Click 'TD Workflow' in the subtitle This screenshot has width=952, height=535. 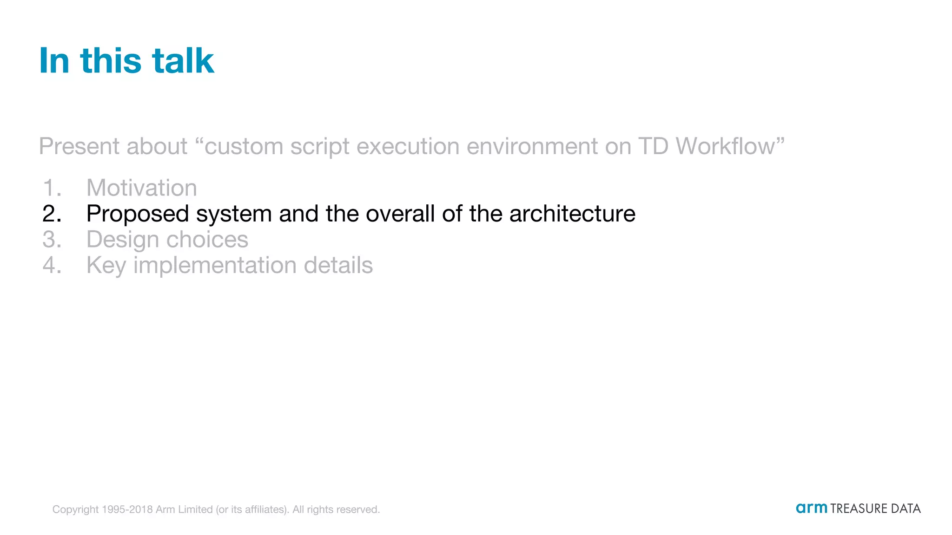[x=707, y=146]
